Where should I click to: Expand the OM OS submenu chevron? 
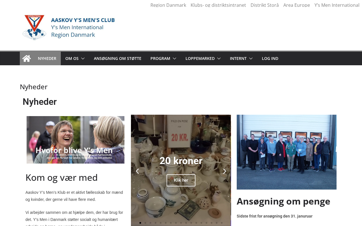[x=83, y=58]
